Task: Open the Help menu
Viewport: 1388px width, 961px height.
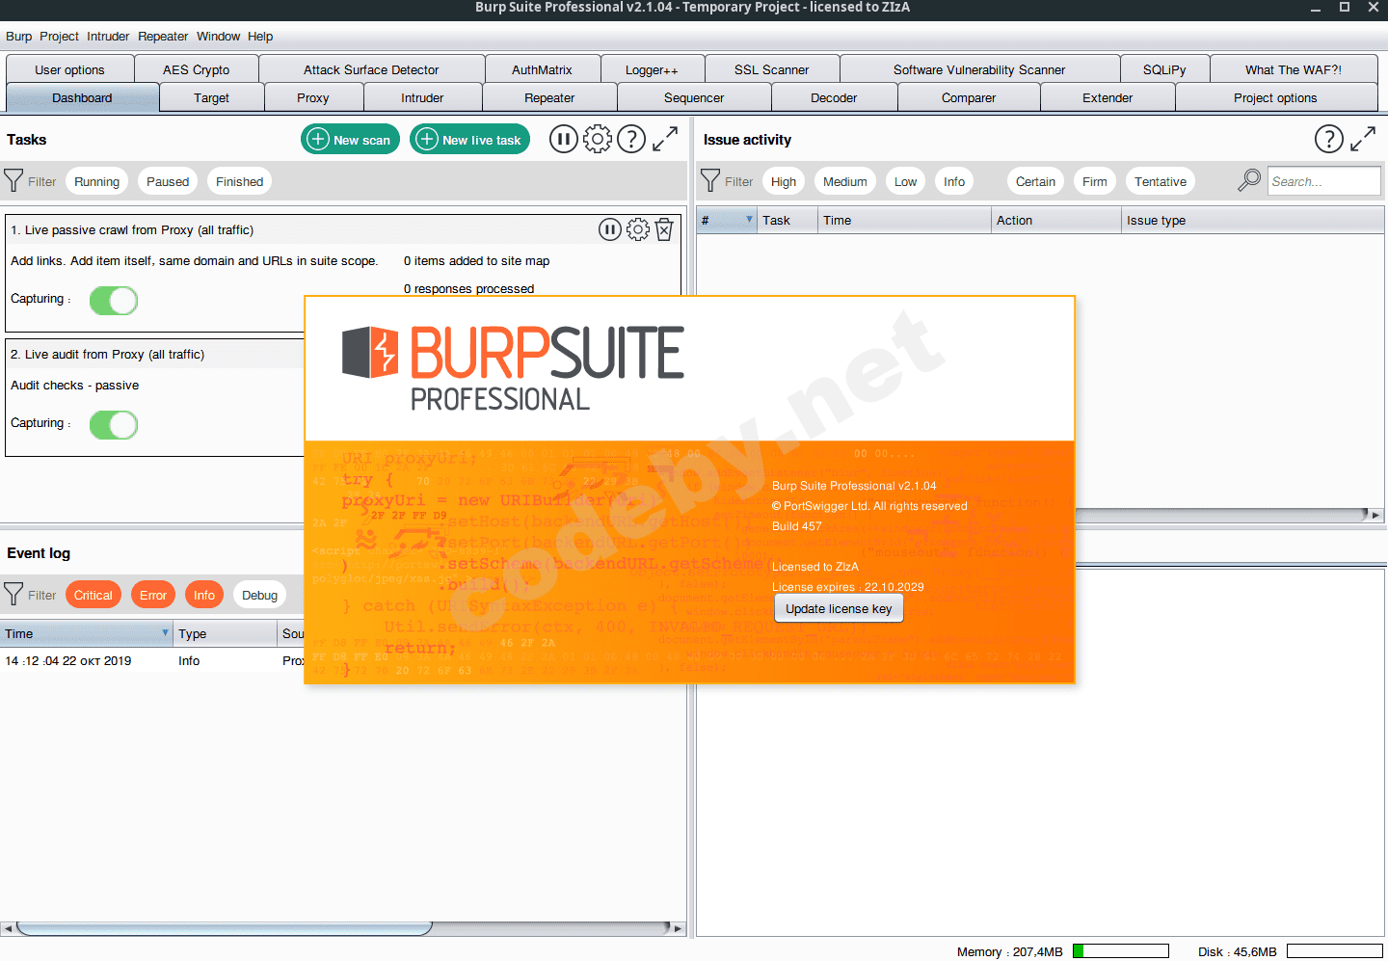Action: coord(260,36)
